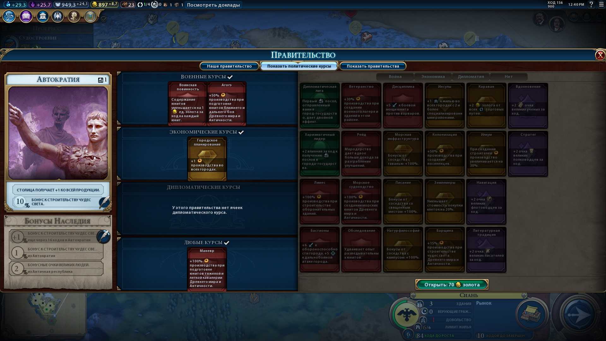Toggle the Экономика policy filter
606x341 pixels.
[433, 76]
